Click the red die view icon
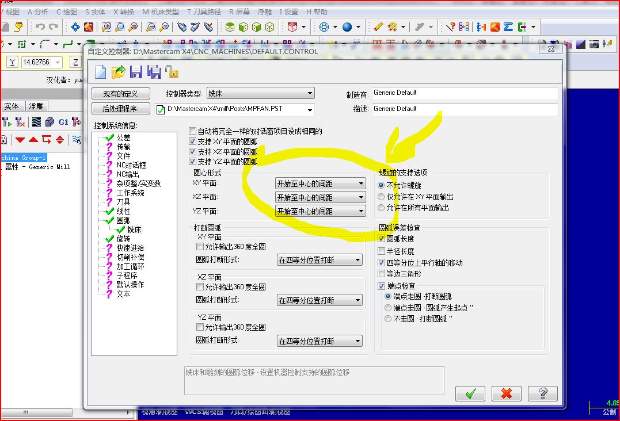This screenshot has height=421, width=620. [292, 27]
